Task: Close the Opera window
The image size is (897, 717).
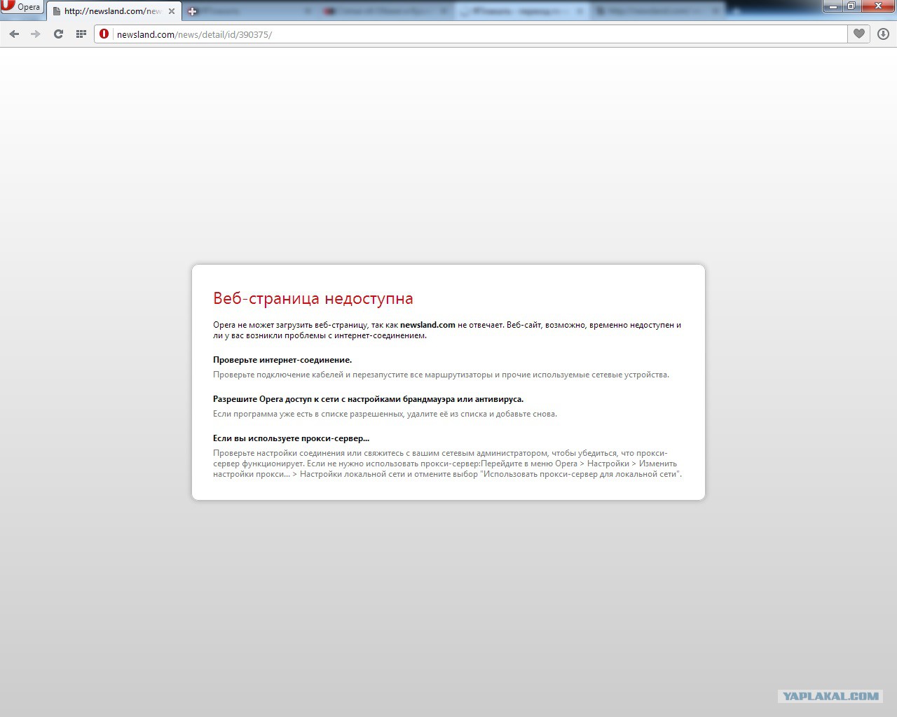Action: click(x=877, y=6)
